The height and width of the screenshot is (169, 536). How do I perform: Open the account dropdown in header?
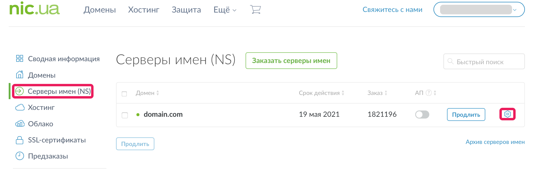click(x=479, y=10)
